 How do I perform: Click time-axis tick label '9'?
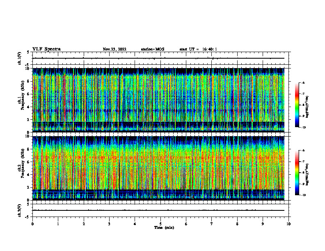pos(263,224)
